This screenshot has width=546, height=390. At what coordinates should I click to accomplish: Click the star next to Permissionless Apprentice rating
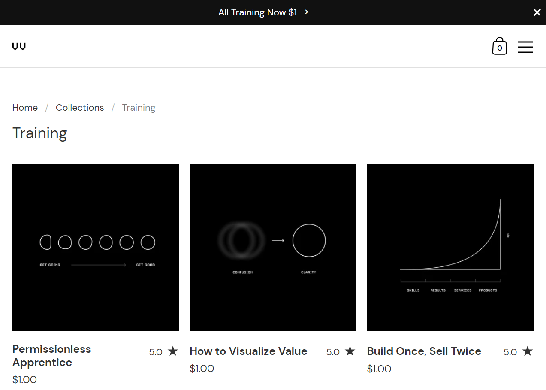pos(173,351)
